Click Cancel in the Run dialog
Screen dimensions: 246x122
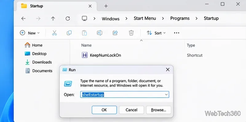(132, 110)
